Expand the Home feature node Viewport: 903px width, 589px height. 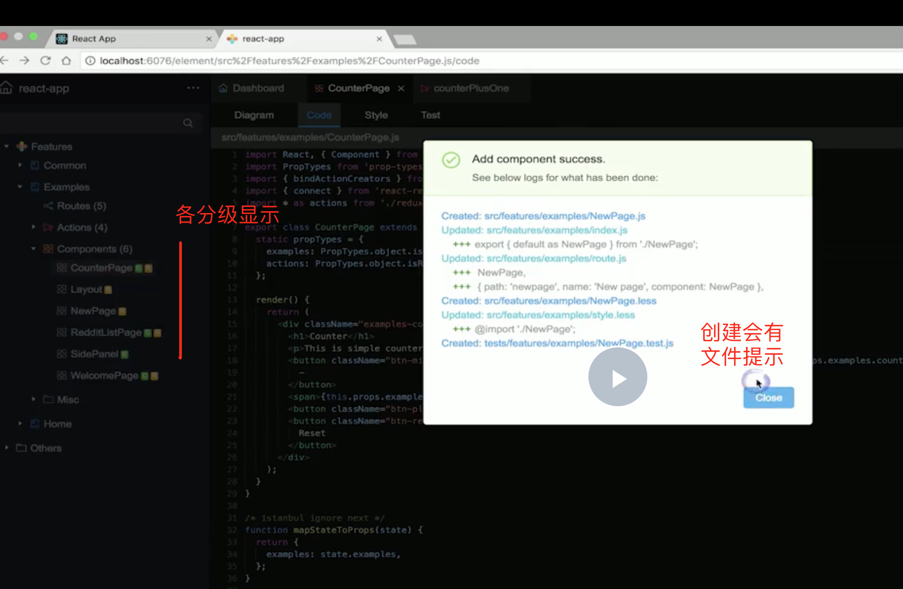[20, 423]
